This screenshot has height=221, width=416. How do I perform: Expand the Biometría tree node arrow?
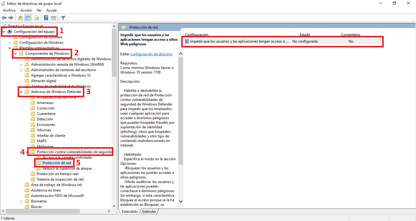[21, 201]
